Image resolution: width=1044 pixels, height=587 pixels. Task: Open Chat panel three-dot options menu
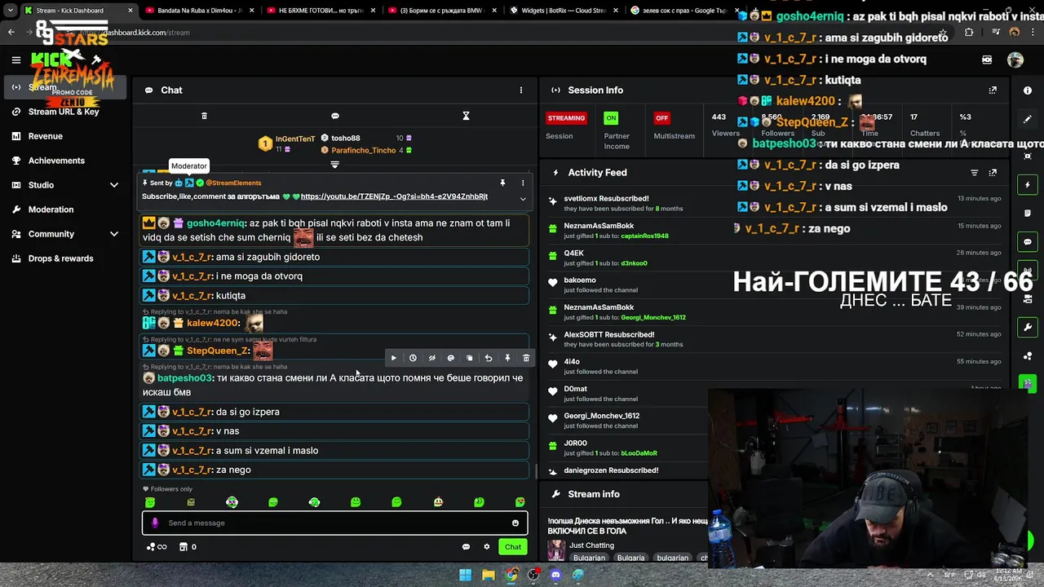pyautogui.click(x=521, y=90)
